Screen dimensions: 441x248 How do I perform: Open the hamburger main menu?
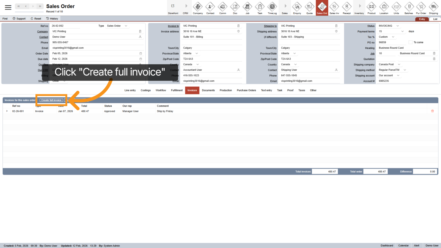pyautogui.click(x=8, y=7)
